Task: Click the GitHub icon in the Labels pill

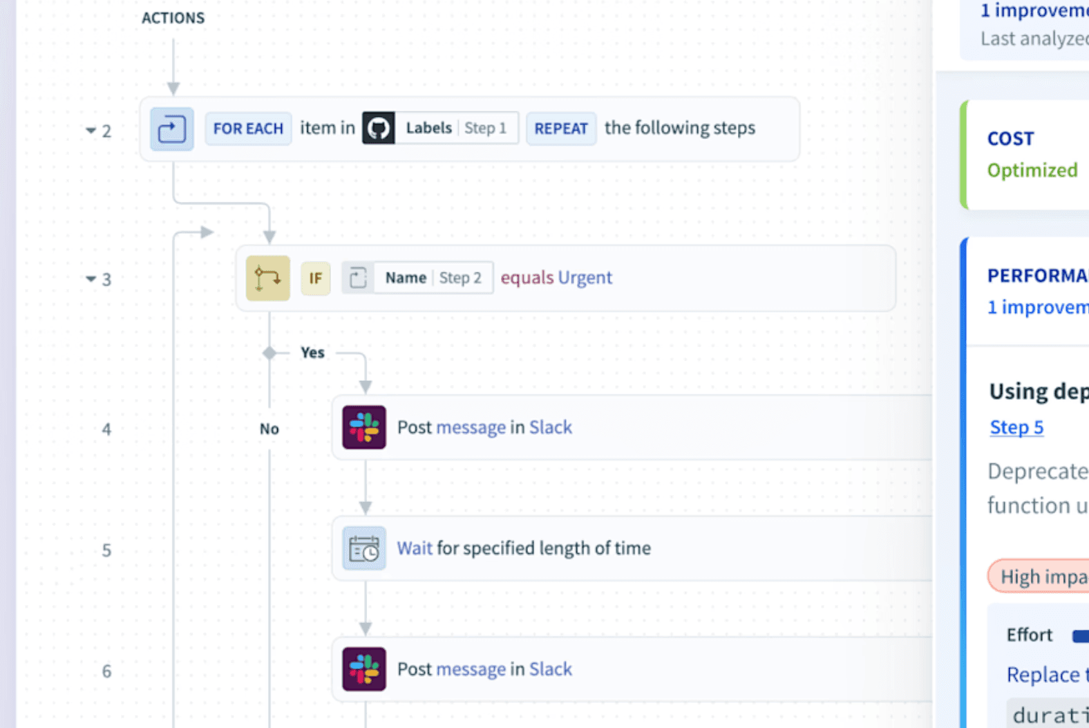Action: point(379,128)
